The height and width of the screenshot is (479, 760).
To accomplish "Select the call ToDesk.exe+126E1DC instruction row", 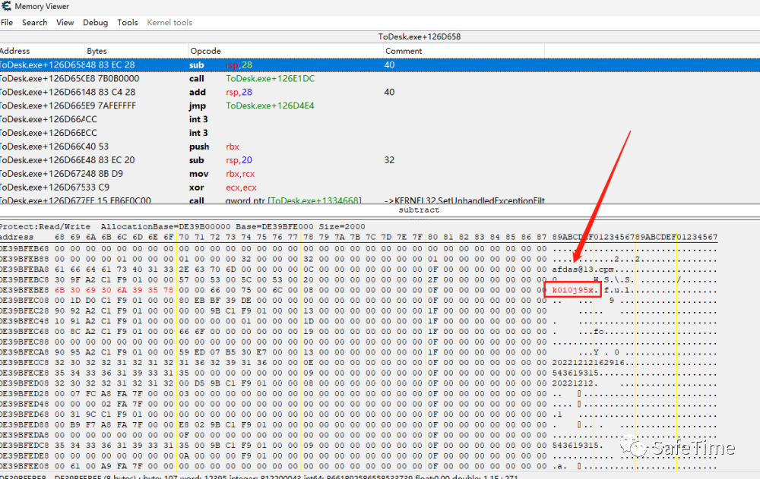I will [x=380, y=78].
